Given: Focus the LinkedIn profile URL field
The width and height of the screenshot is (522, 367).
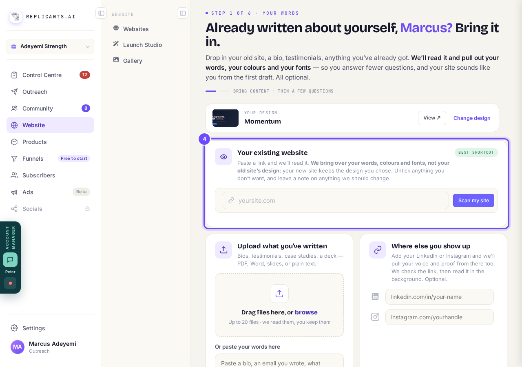Looking at the screenshot, I should [x=440, y=297].
